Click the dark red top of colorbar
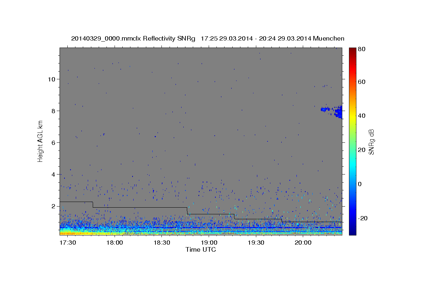 click(352, 50)
